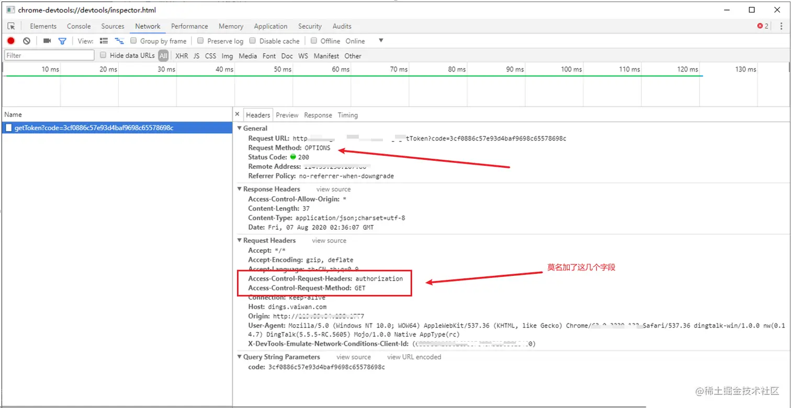This screenshot has width=791, height=408.
Task: Toggle the capture screenshots camera icon
Action: [47, 41]
